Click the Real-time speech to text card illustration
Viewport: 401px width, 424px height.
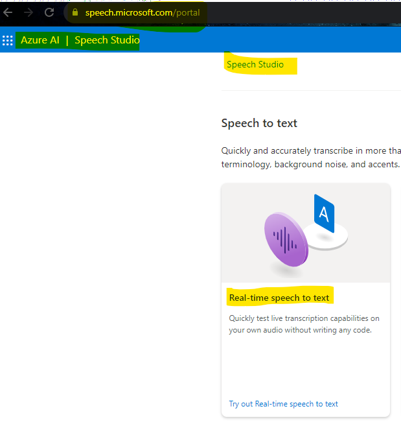coord(306,233)
